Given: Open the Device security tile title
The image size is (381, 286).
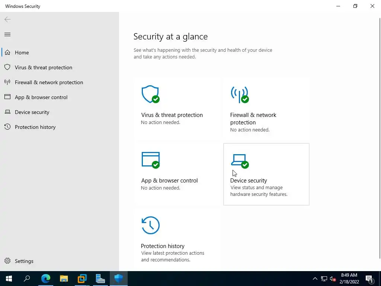Looking at the screenshot, I should point(249,181).
